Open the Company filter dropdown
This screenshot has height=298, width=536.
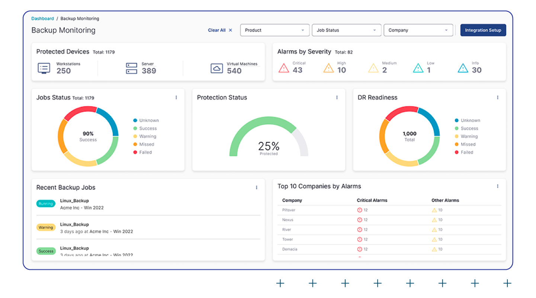coord(418,30)
